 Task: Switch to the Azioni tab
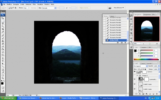tap(112, 16)
